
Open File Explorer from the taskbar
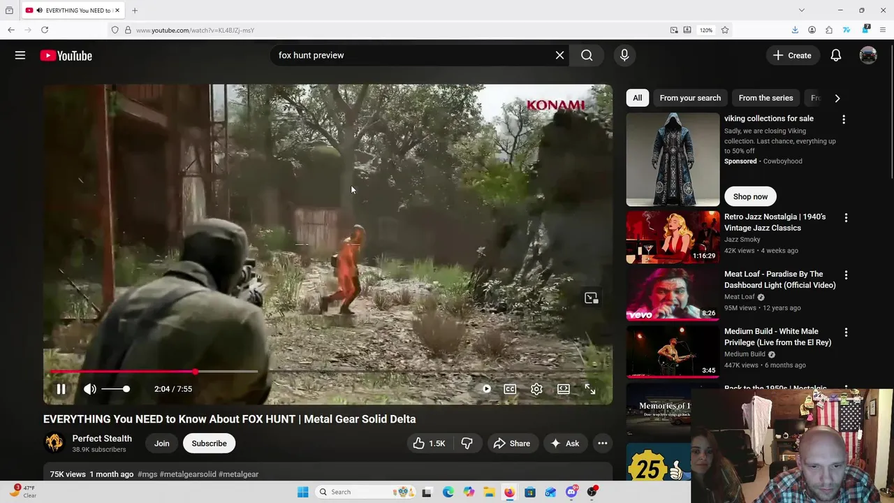tap(489, 492)
